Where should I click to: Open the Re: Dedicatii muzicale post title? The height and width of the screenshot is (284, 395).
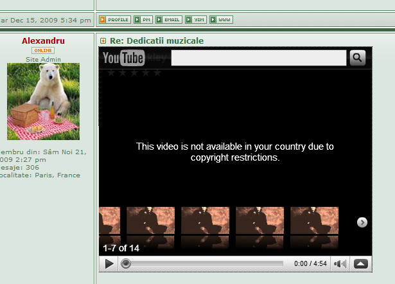157,41
